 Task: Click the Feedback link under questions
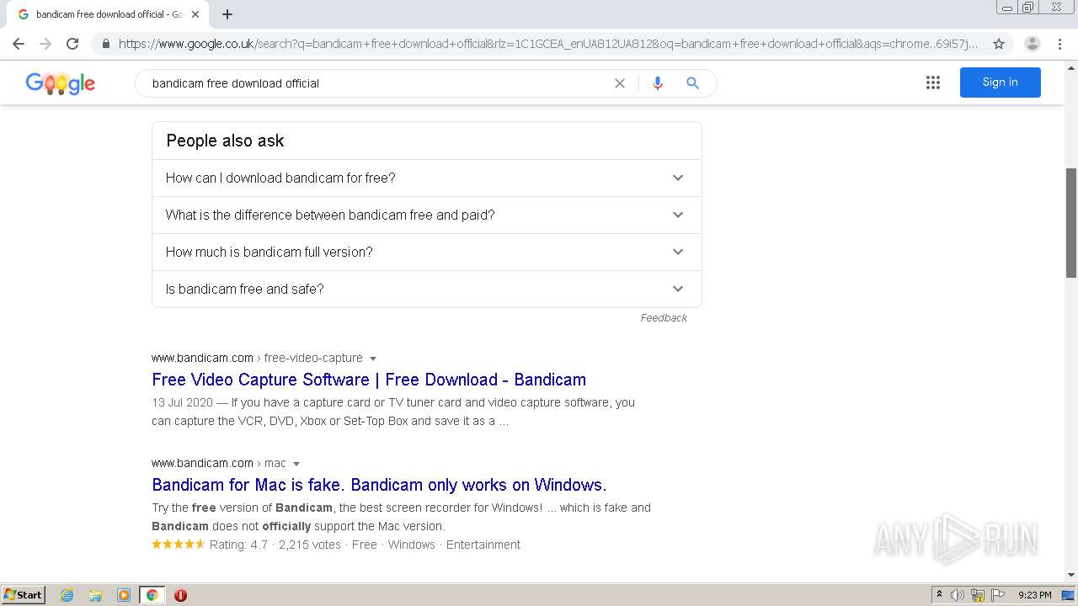click(664, 318)
